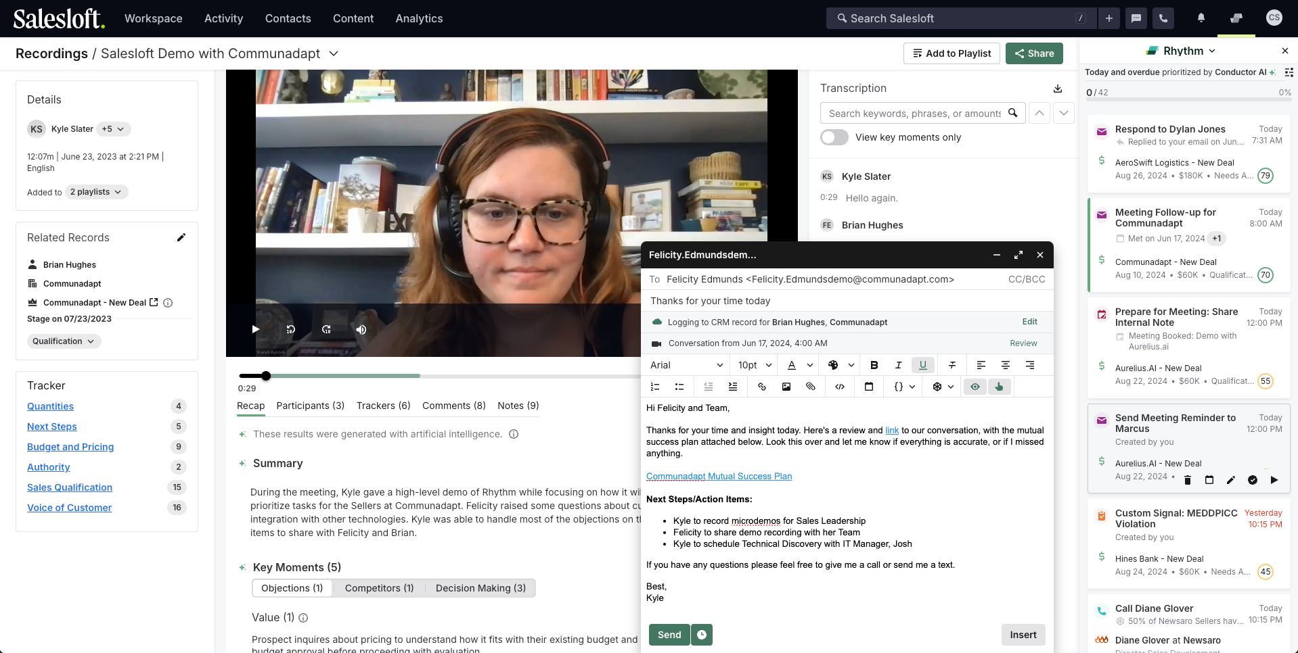Align email text to the right
Screen dimensions: 1298x653
point(1029,365)
